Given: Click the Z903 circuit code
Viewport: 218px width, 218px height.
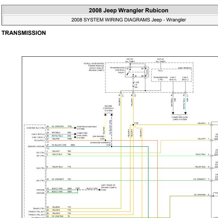Looking at the screenshot, I should pos(69,189).
